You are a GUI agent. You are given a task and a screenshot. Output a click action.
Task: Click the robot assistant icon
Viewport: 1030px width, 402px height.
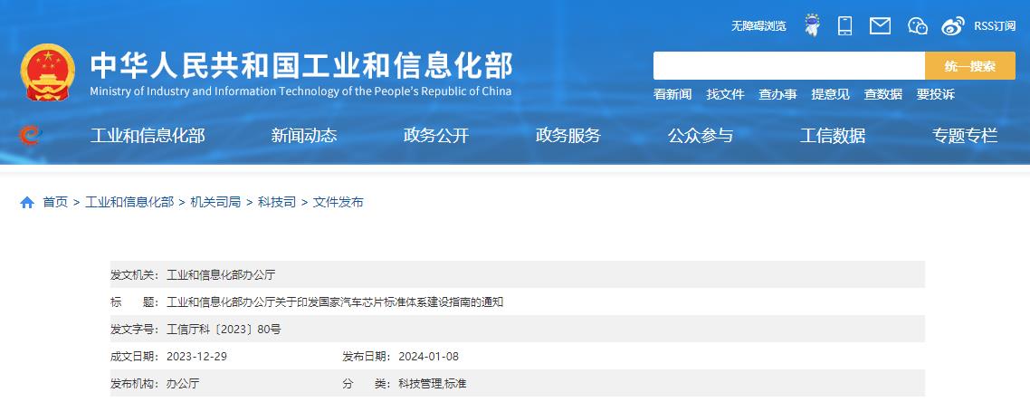(x=812, y=25)
